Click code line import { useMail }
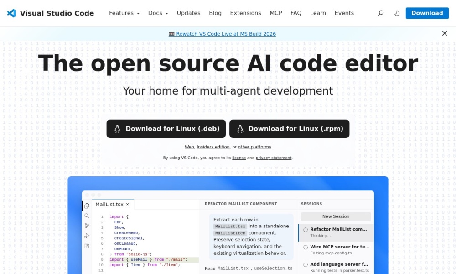The image size is (456, 274). pos(148,260)
